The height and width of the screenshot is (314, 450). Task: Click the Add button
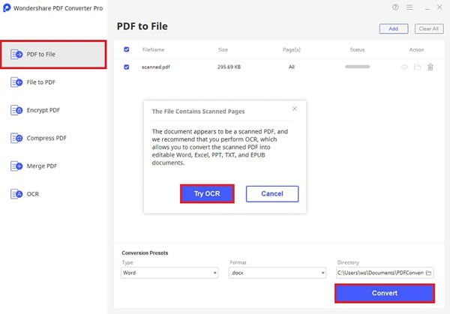394,28
